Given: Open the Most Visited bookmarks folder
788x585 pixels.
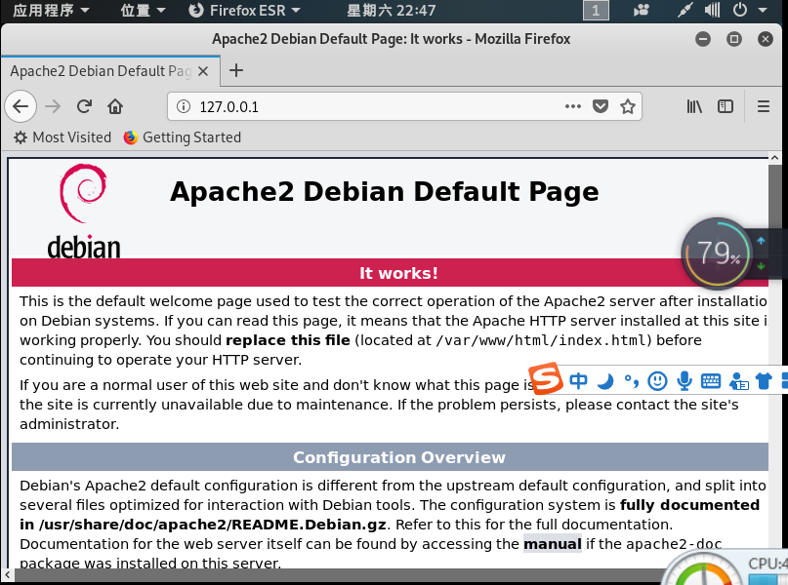Looking at the screenshot, I should [62, 136].
